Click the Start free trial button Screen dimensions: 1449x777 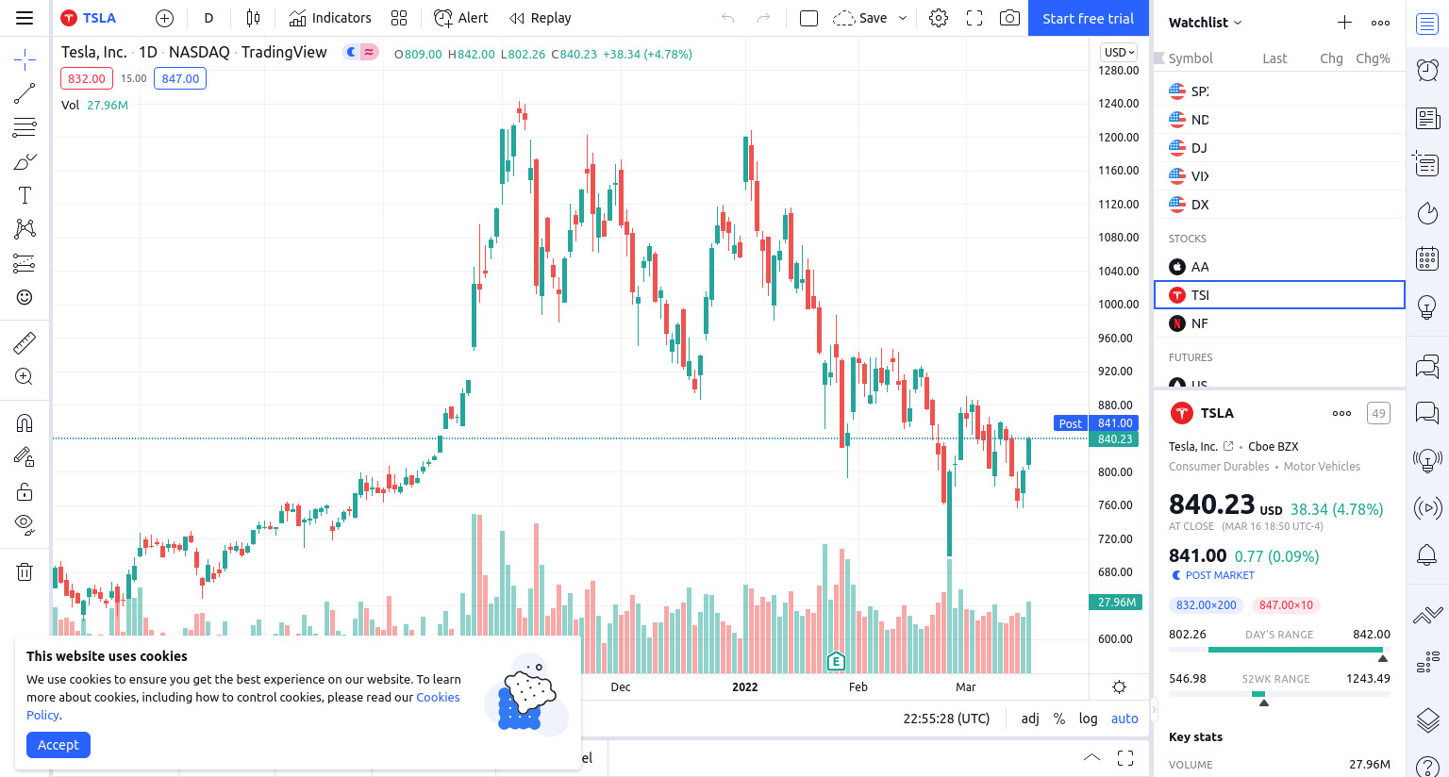1088,18
